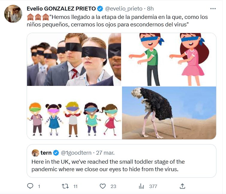Click the 27 mar. date on quoted tweet
The width and height of the screenshot is (226, 194).
pyautogui.click(x=105, y=153)
